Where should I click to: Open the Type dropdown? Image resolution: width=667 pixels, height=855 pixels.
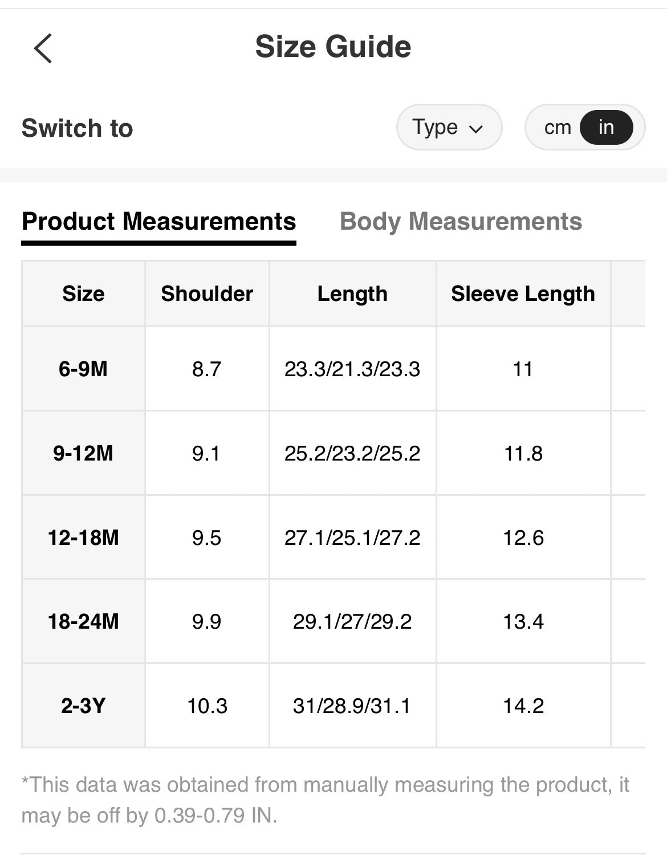point(449,127)
